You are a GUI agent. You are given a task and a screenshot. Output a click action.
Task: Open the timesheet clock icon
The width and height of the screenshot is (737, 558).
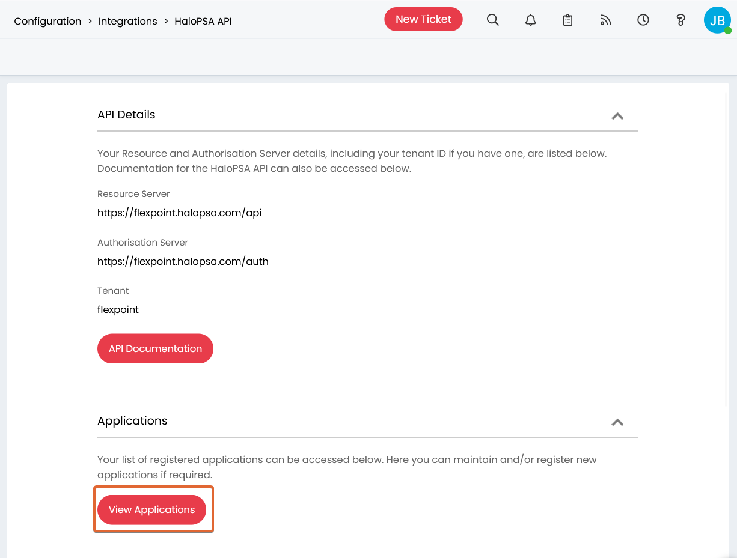coord(643,20)
